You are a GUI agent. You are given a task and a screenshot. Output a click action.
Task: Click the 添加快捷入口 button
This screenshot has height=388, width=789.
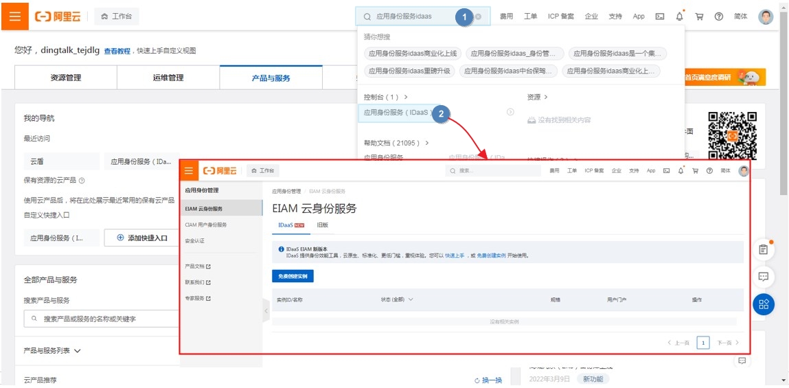(143, 238)
